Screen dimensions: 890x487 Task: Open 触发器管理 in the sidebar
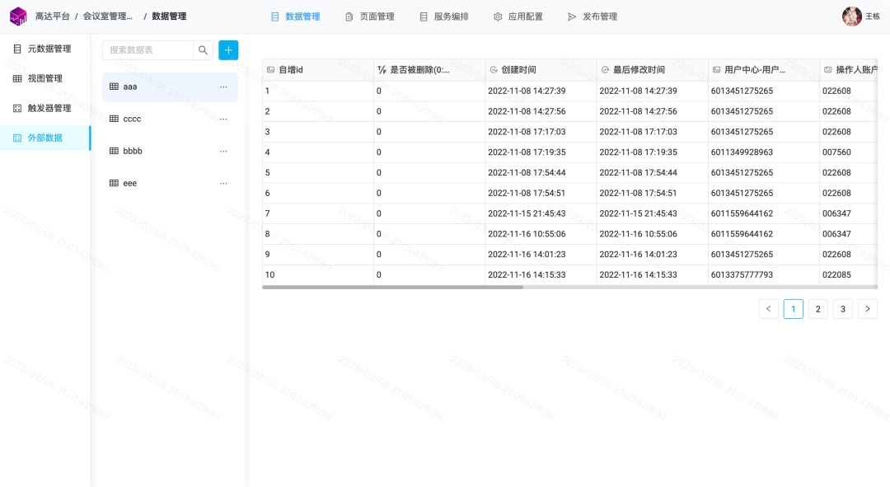pos(45,108)
